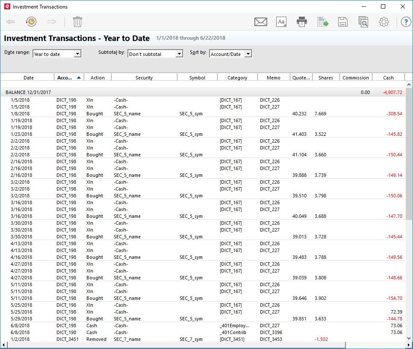Select the 1/8/2018 Bought SEC_5_name transaction row
413x349 pixels.
point(127,114)
